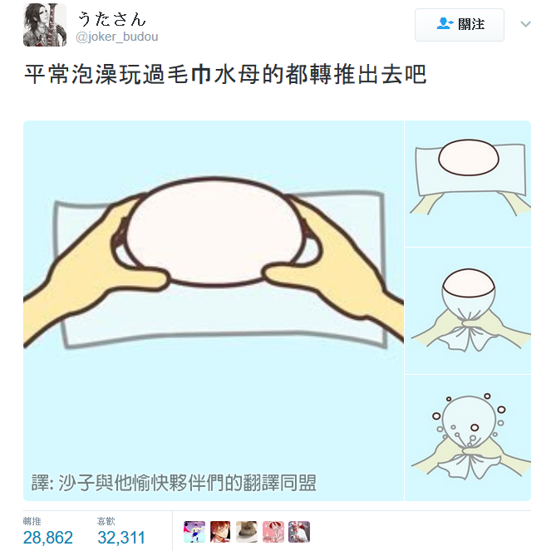Click the pink liker avatar

[x=273, y=532]
